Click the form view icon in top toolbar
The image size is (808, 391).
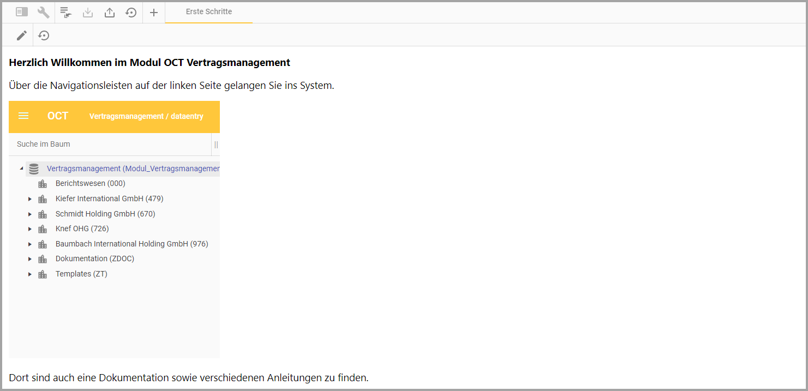(22, 12)
